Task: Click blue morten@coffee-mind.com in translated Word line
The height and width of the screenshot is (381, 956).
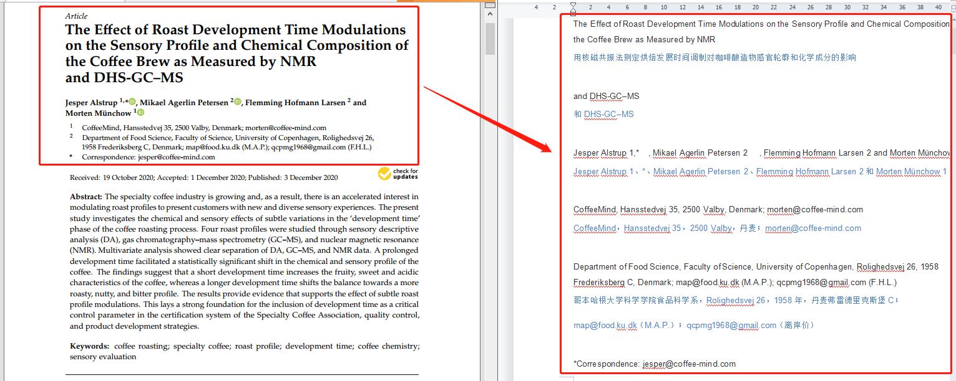Action: tap(813, 228)
